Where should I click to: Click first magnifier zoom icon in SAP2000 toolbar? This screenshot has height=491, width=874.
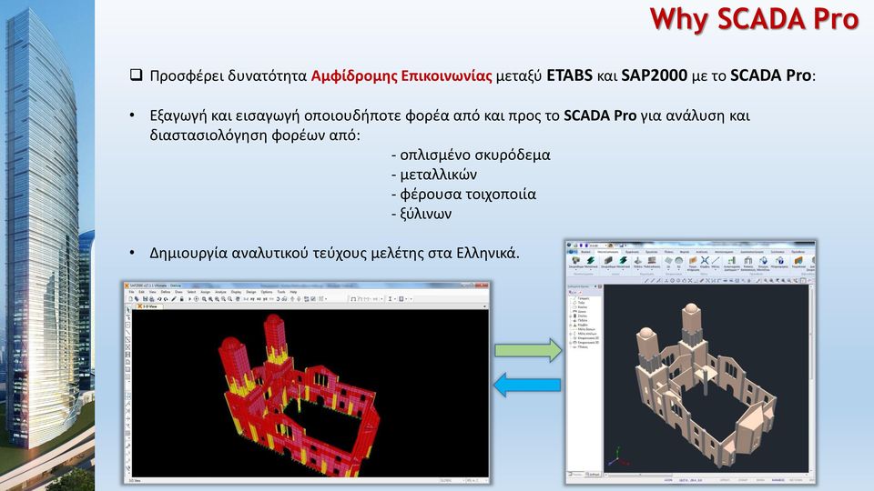(x=204, y=299)
